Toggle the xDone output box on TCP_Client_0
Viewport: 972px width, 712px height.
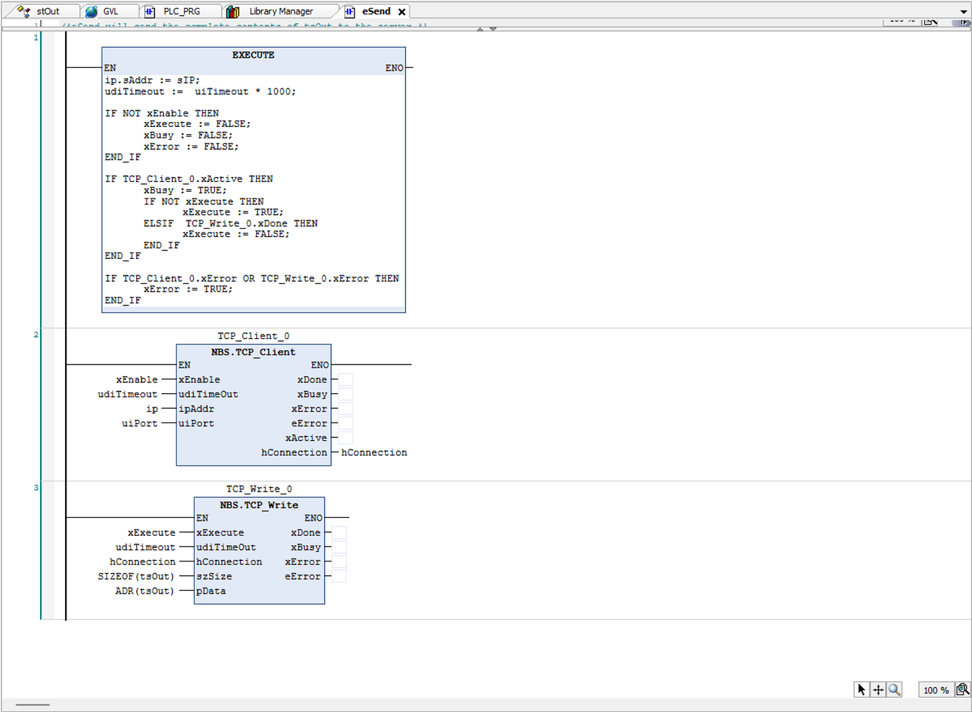[x=344, y=379]
